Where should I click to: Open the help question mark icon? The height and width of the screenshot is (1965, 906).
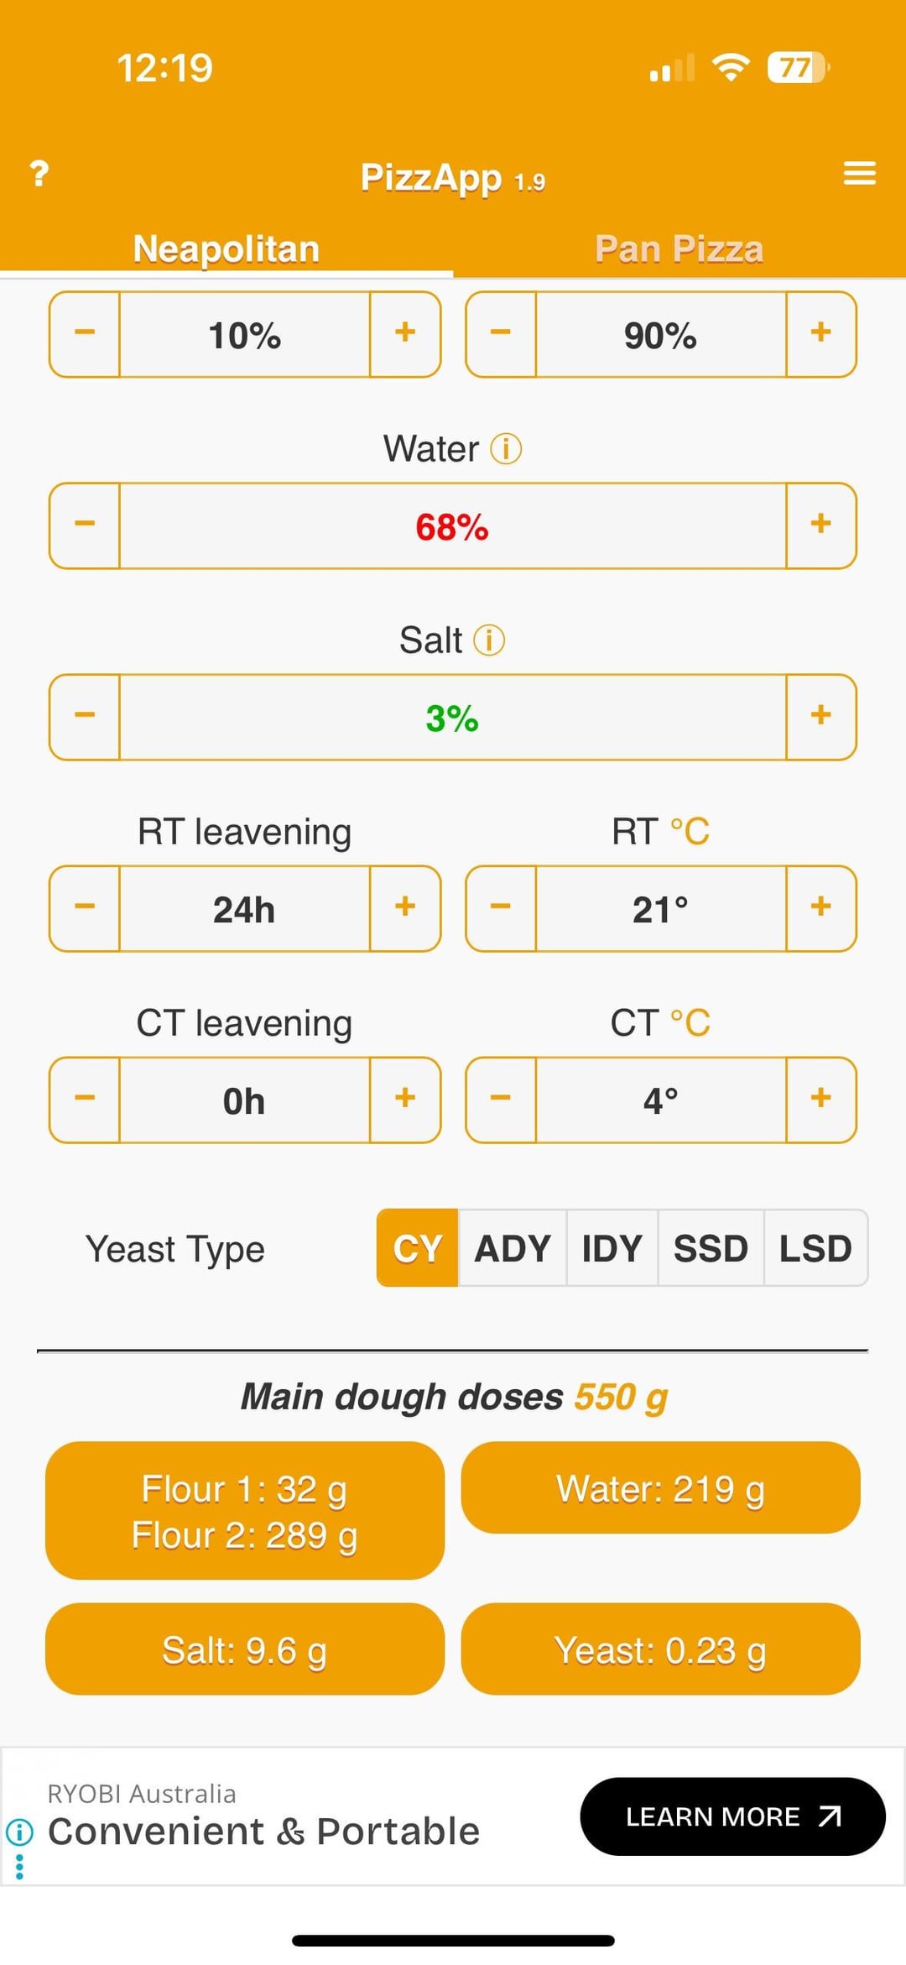39,174
